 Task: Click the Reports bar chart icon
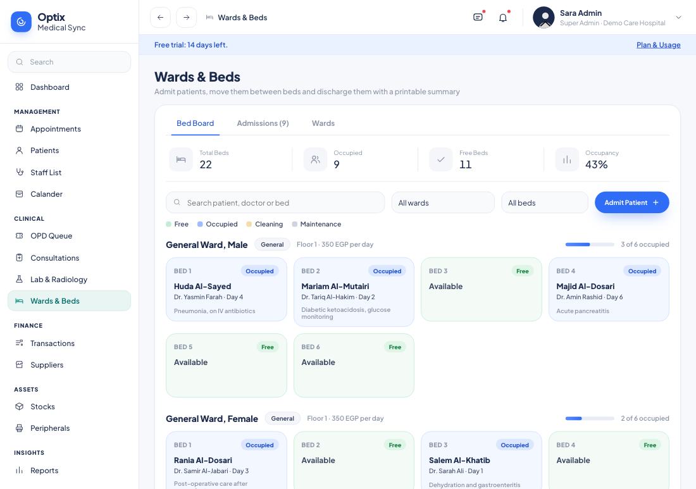(19, 471)
